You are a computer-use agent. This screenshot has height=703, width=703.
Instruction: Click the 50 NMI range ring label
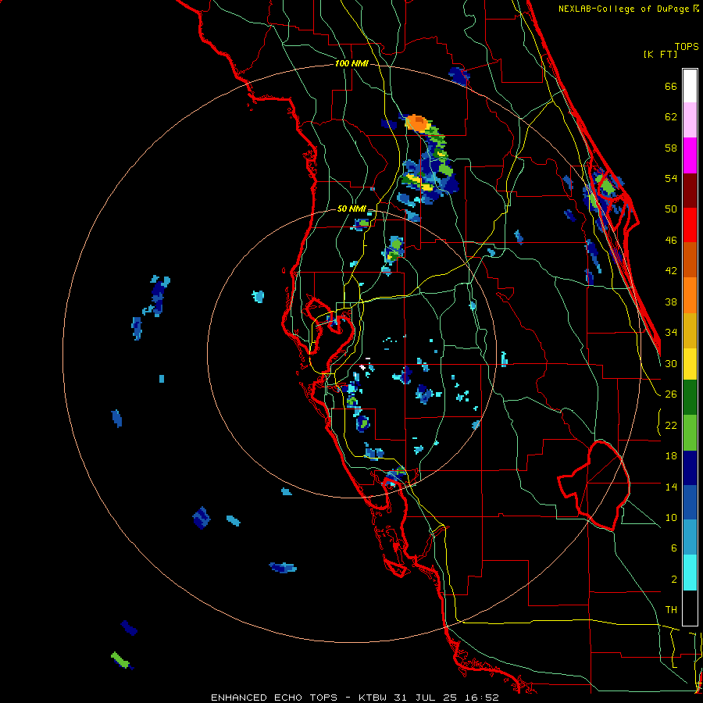click(x=351, y=209)
